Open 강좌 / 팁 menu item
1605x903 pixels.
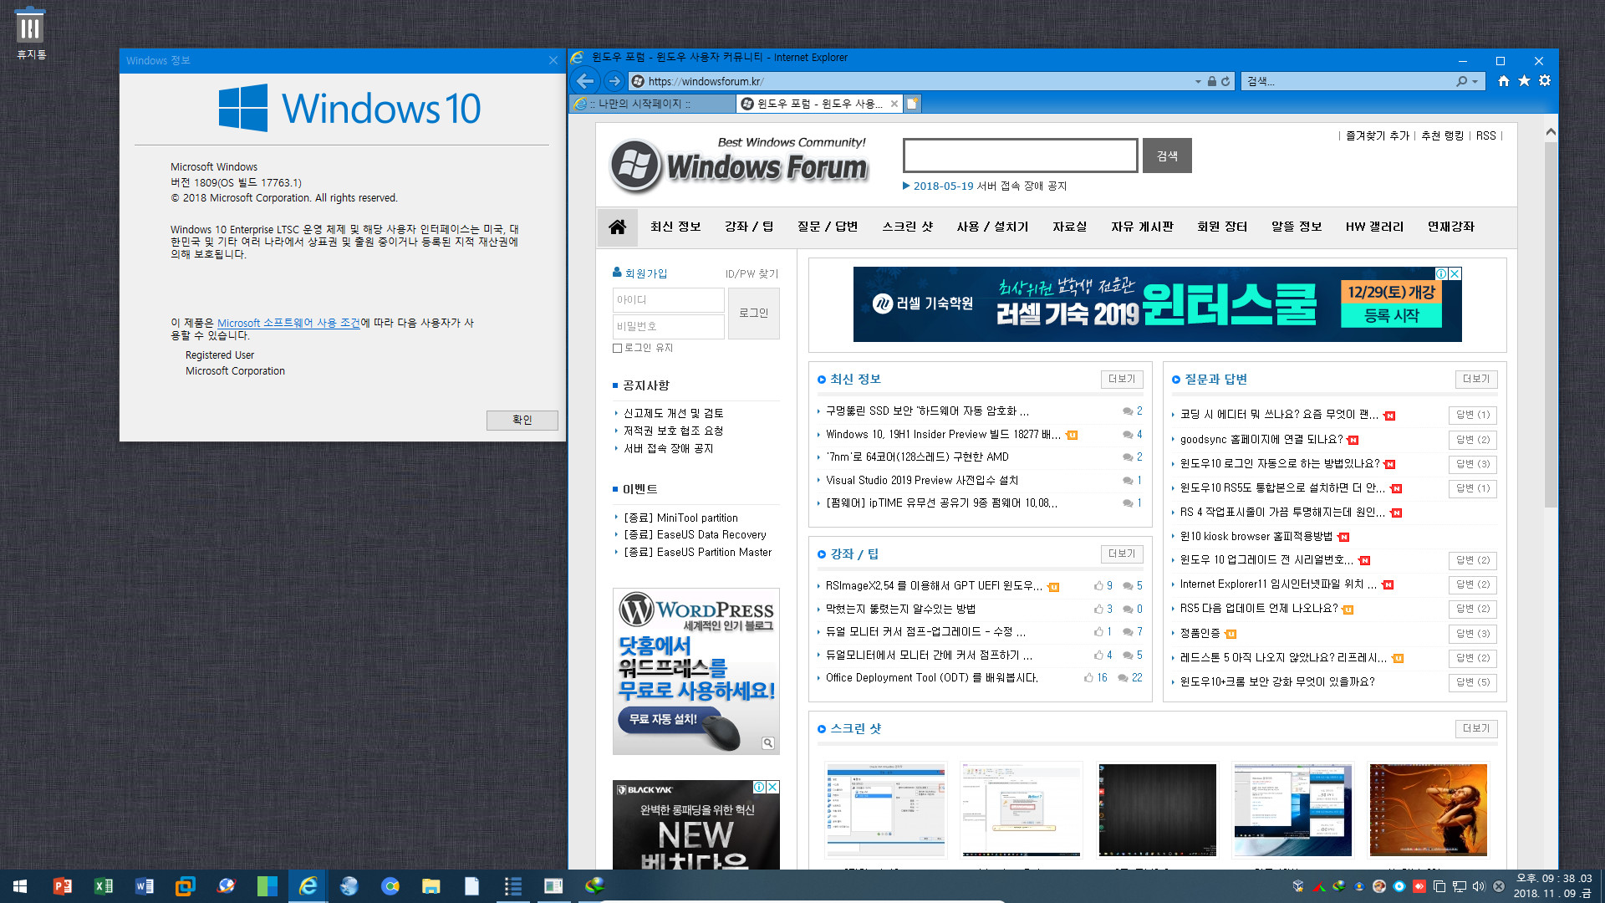(x=749, y=227)
